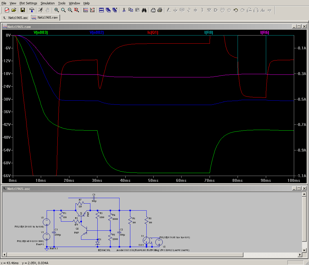The height and width of the screenshot is (265, 309).
Task: Select the SPICE directive .op tool
Action: (x=269, y=10)
